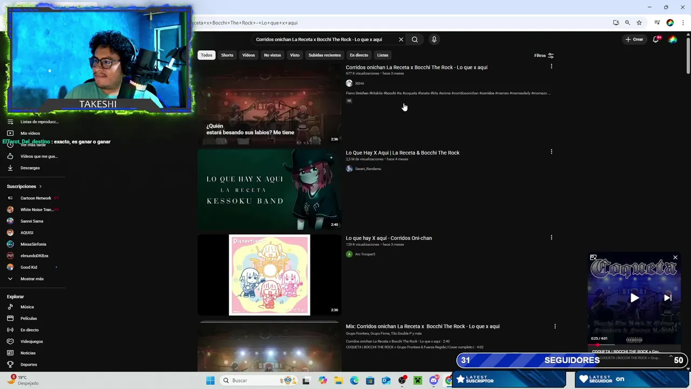Expand the Suscripciones section

24,186
